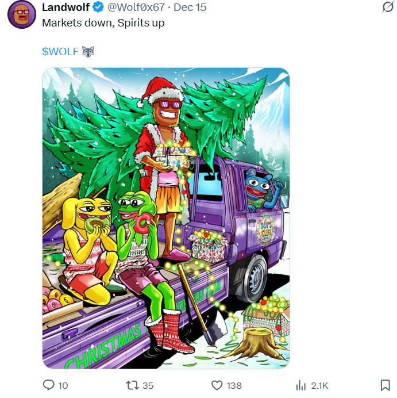Like the post with heart icon

[x=217, y=385]
